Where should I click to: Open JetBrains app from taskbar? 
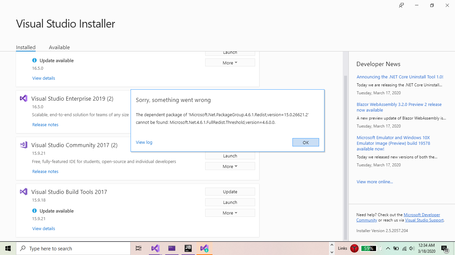pyautogui.click(x=188, y=248)
